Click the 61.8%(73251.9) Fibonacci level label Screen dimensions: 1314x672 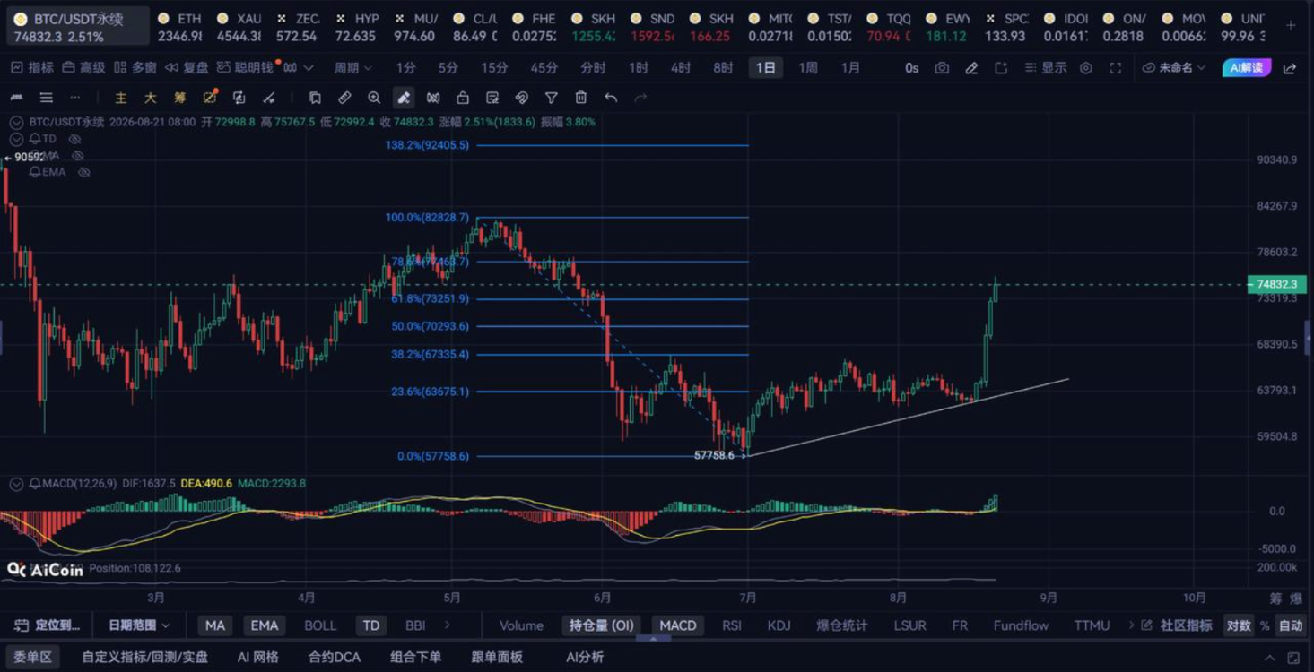pos(430,299)
